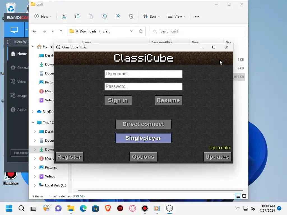Open the View dropdown
Viewport: 287px width, 215px height.
(177, 17)
